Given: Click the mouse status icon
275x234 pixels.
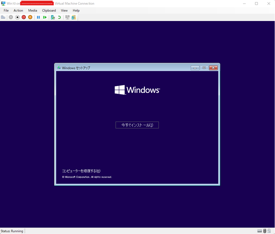Looking at the screenshot, I should (x=265, y=231).
